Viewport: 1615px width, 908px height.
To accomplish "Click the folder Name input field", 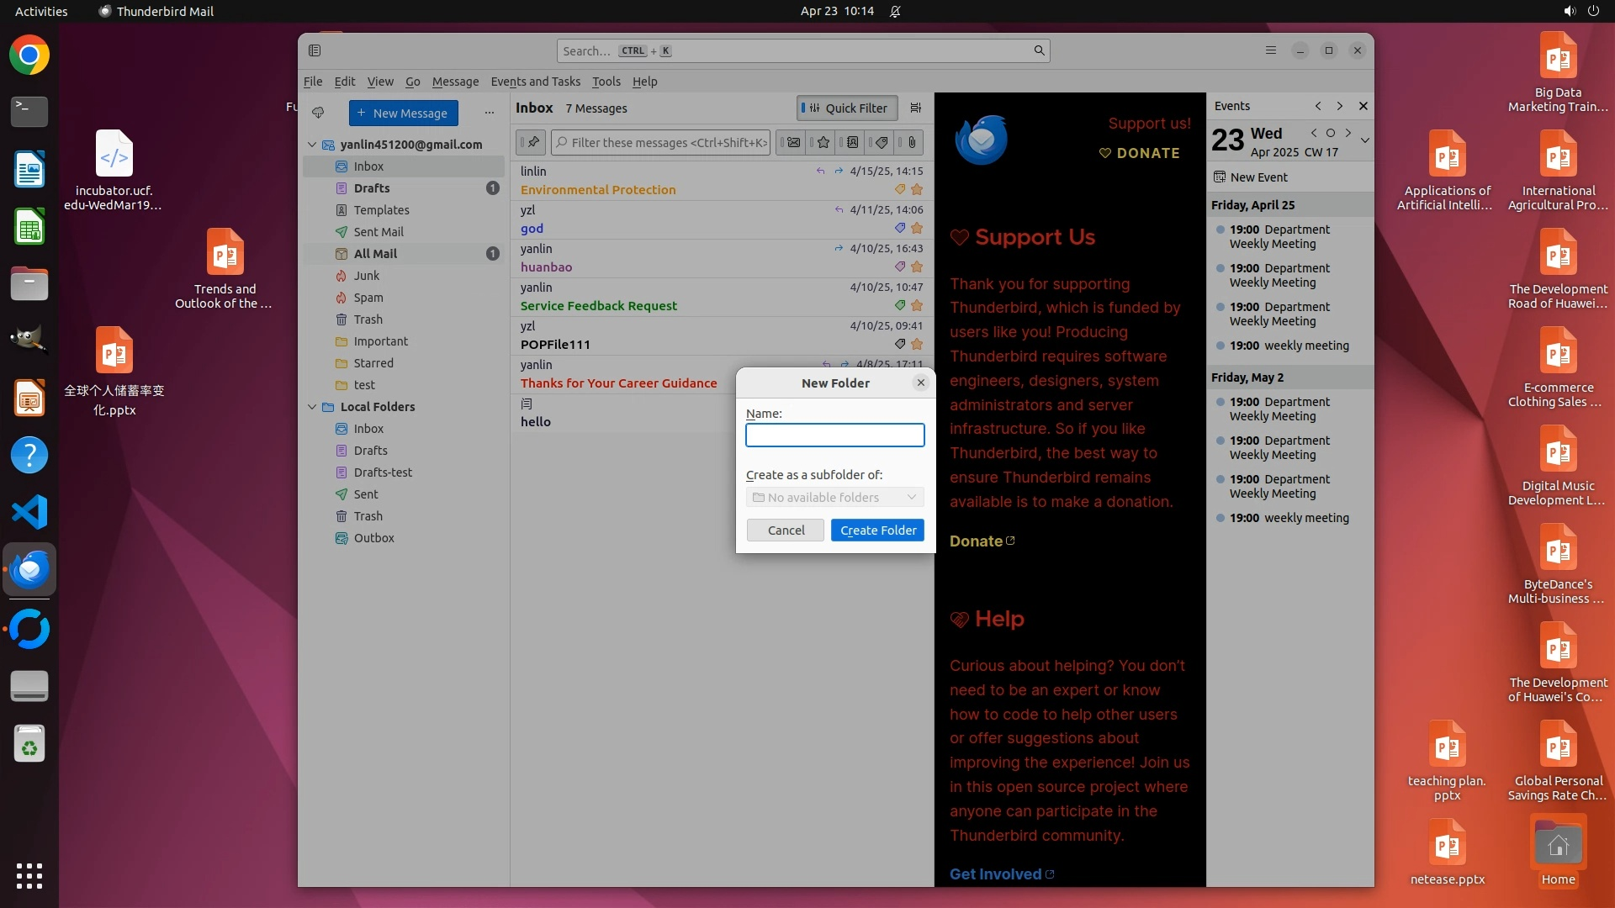I will coord(834,435).
